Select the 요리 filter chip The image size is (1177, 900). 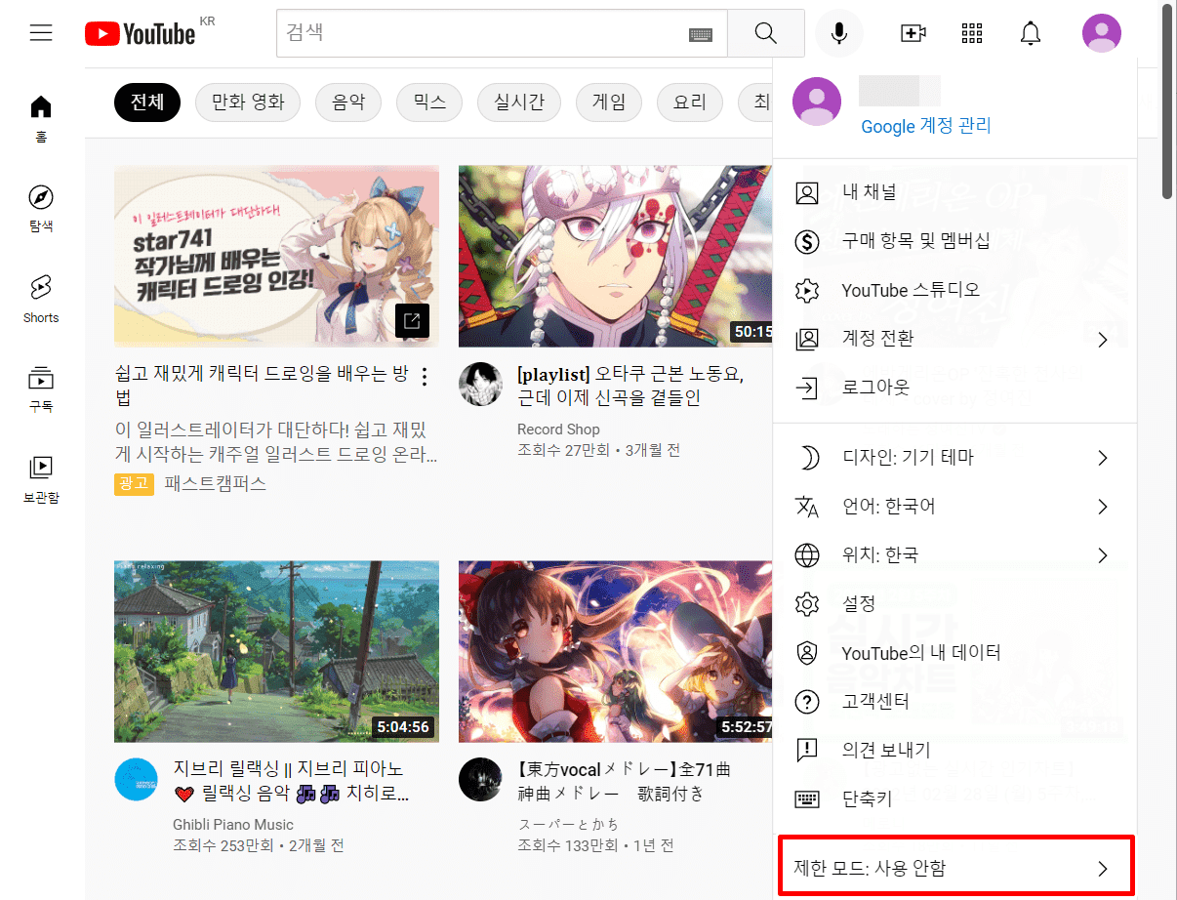pos(690,102)
